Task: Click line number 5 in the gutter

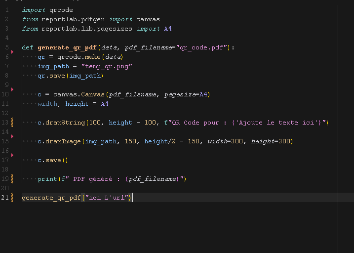Action: pyautogui.click(x=6, y=47)
